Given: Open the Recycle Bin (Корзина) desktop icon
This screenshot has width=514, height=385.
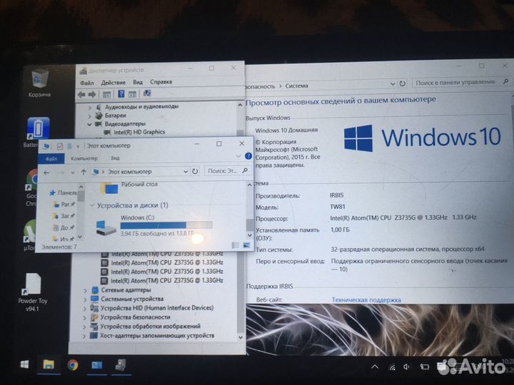Looking at the screenshot, I should click(40, 83).
